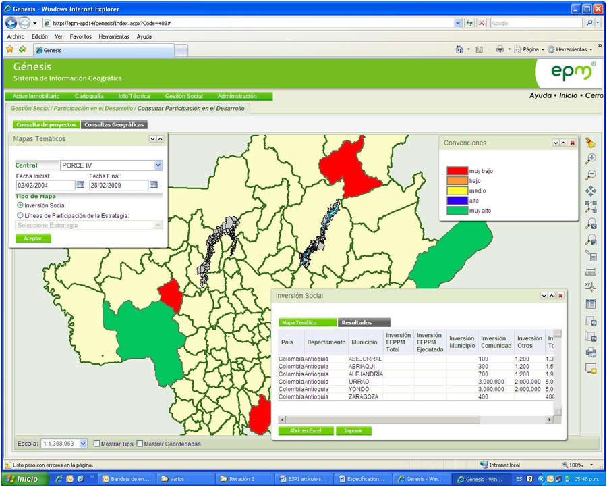Collapse Mapas Temáticos panel with down chevron
607x487 pixels.
coord(152,139)
